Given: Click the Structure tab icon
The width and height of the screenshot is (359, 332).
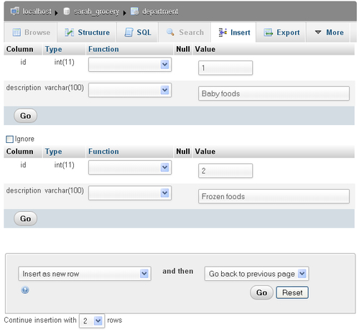Looking at the screenshot, I should [69, 32].
